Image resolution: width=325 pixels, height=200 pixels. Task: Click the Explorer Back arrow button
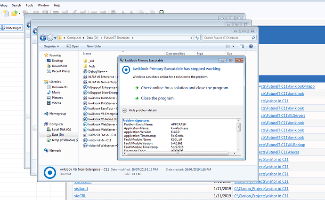point(43,38)
